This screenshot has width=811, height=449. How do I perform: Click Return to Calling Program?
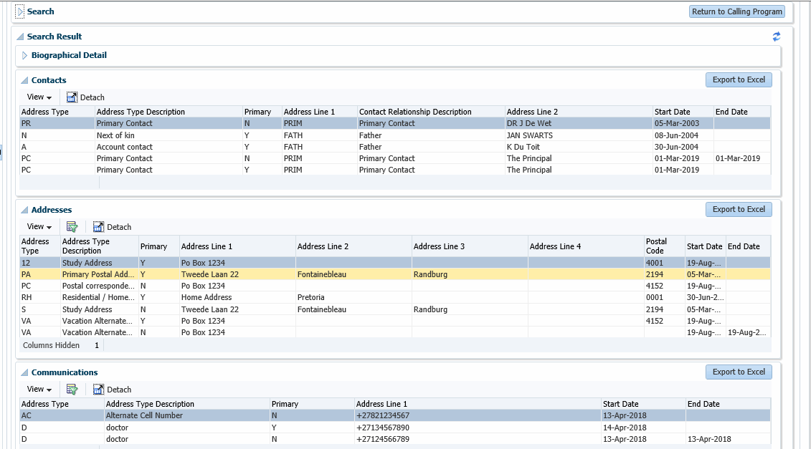736,11
